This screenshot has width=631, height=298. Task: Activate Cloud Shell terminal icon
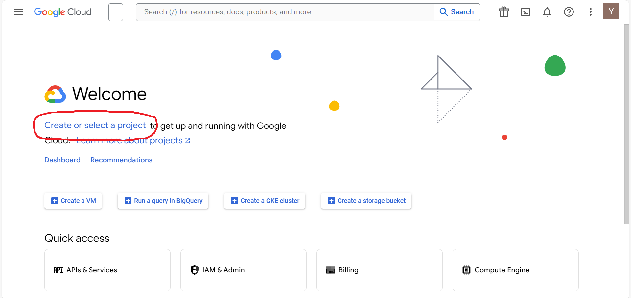tap(526, 12)
